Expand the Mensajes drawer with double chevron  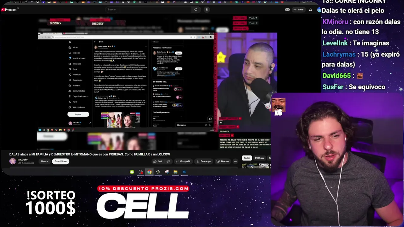coord(210,125)
